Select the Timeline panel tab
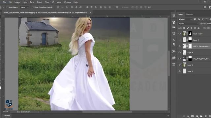This screenshot has width=211, height=118. (7, 116)
